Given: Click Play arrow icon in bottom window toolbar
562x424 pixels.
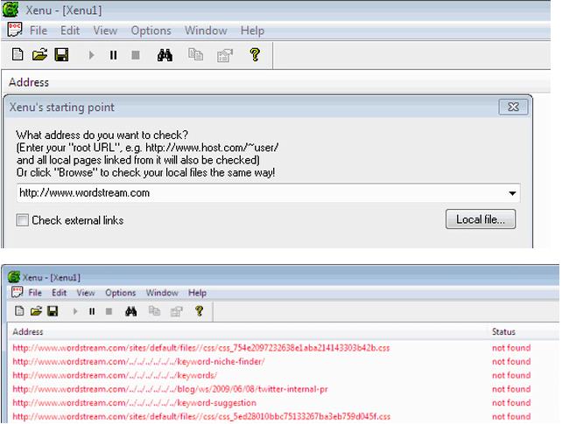Looking at the screenshot, I should [75, 311].
